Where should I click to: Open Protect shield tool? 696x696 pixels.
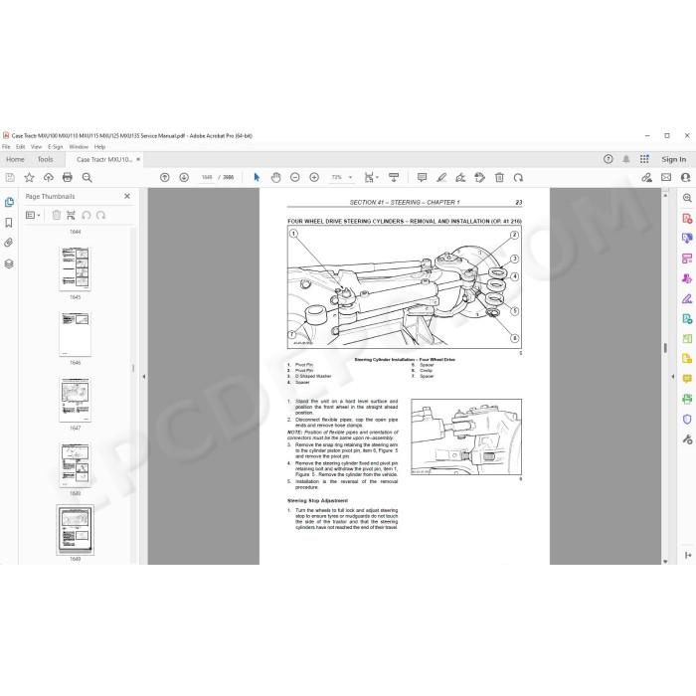point(687,419)
